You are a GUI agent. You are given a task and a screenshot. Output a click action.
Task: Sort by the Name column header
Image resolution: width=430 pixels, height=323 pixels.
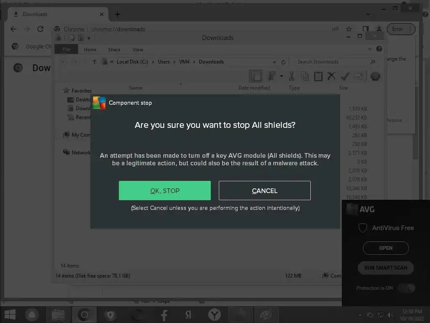click(136, 88)
